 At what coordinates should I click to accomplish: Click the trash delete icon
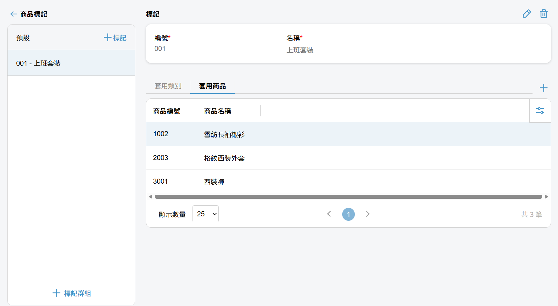tap(544, 14)
